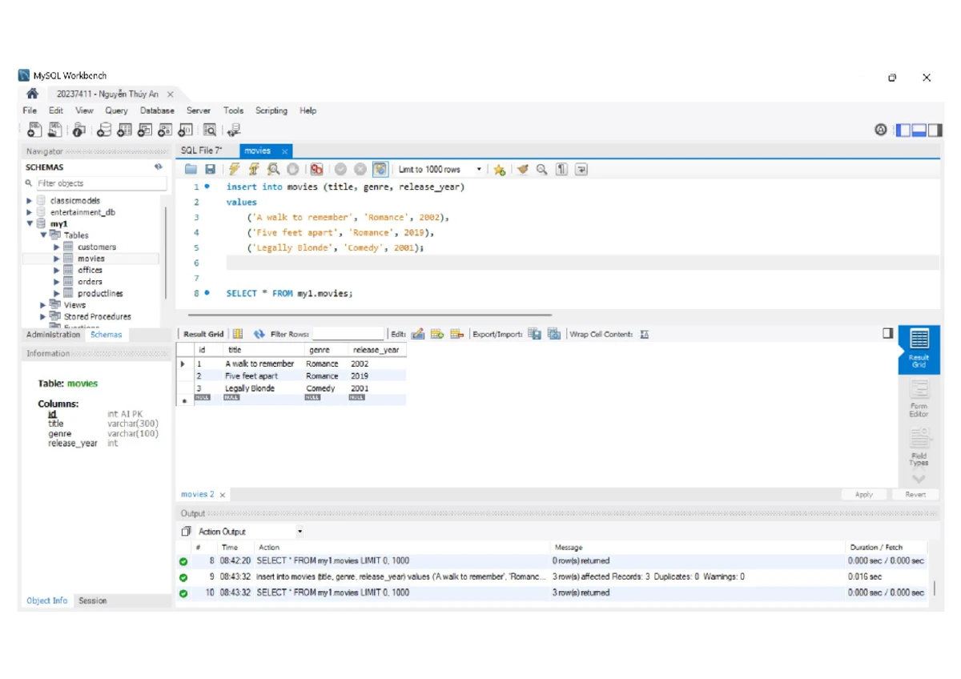Image resolution: width=961 pixels, height=679 pixels.
Task: Insert new row icon in result toolbar
Action: 437,334
